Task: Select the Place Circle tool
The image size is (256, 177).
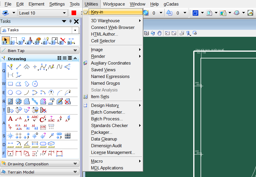Action: click(10, 93)
